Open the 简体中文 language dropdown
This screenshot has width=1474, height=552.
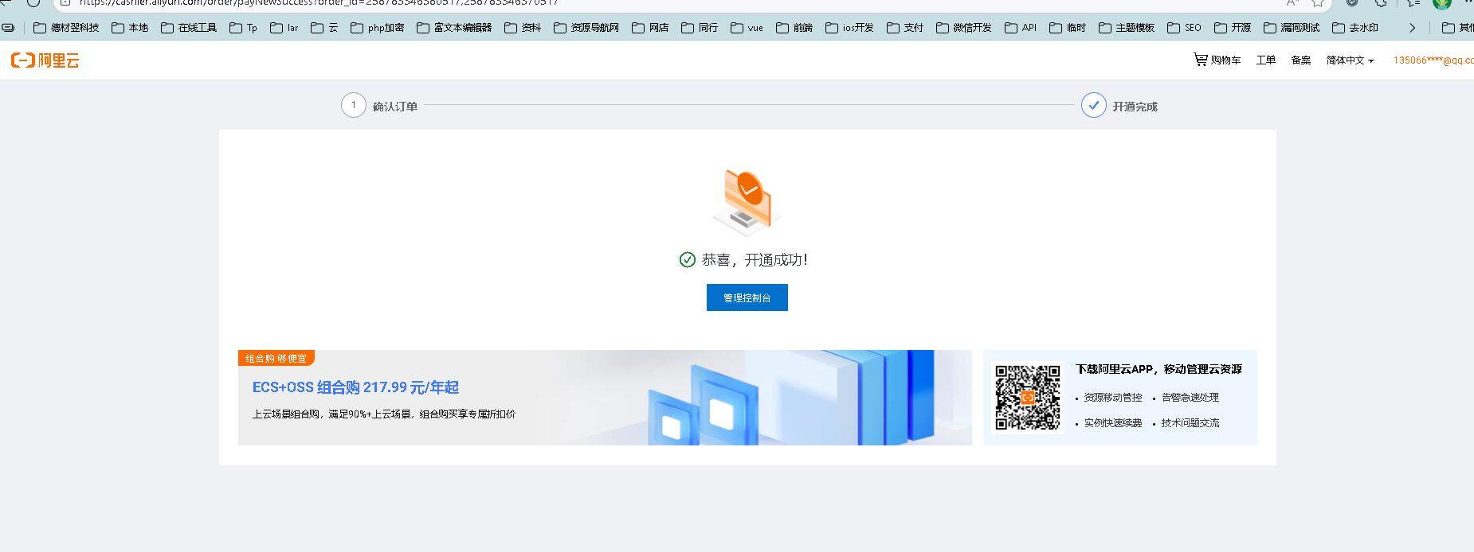pos(1350,60)
